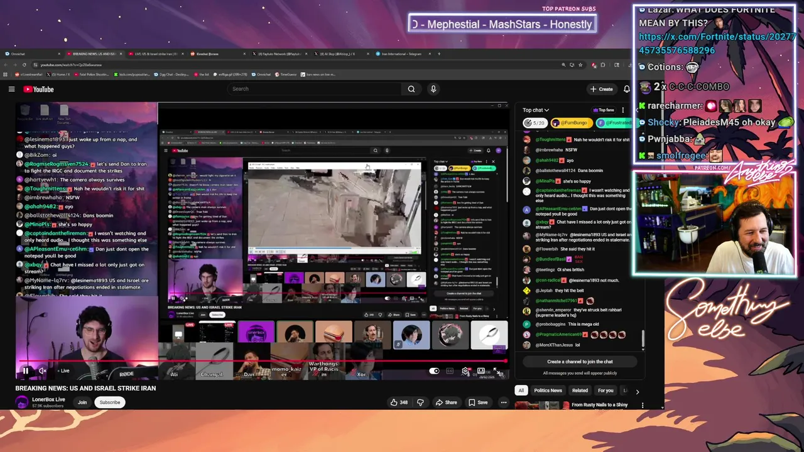Reload the page with browser refresh icon

point(24,65)
